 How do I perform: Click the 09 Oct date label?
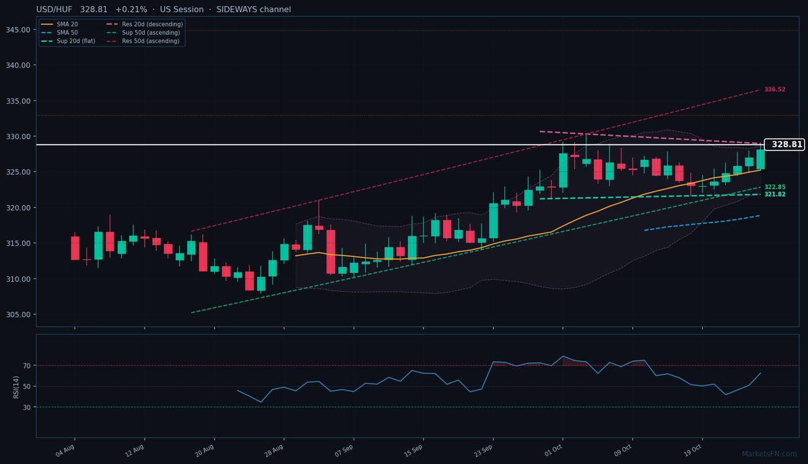(x=624, y=450)
